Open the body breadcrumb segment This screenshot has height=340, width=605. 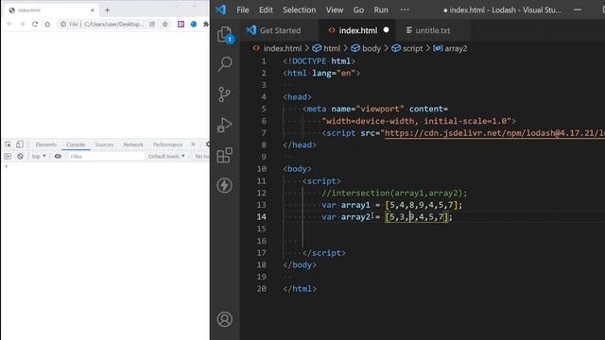366,48
